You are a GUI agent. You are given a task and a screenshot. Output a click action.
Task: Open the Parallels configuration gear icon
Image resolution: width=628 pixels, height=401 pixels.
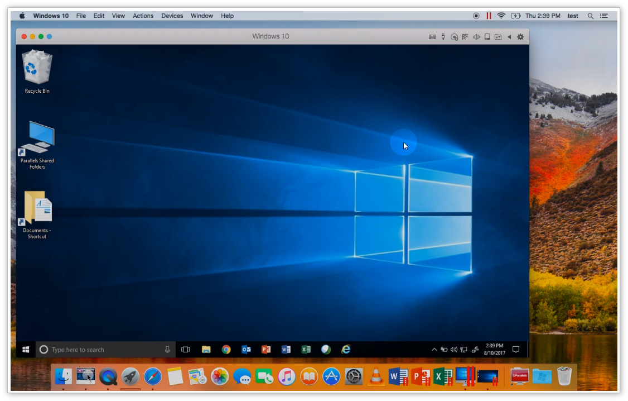coord(520,37)
